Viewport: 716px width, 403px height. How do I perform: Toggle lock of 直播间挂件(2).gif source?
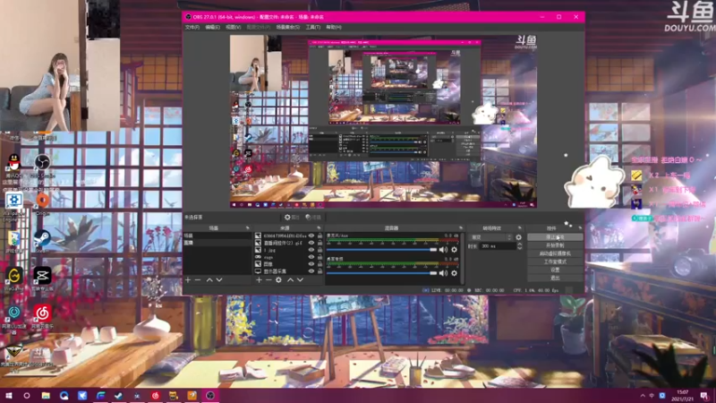(320, 243)
